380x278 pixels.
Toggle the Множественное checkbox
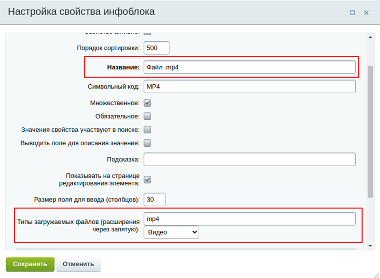pyautogui.click(x=147, y=102)
